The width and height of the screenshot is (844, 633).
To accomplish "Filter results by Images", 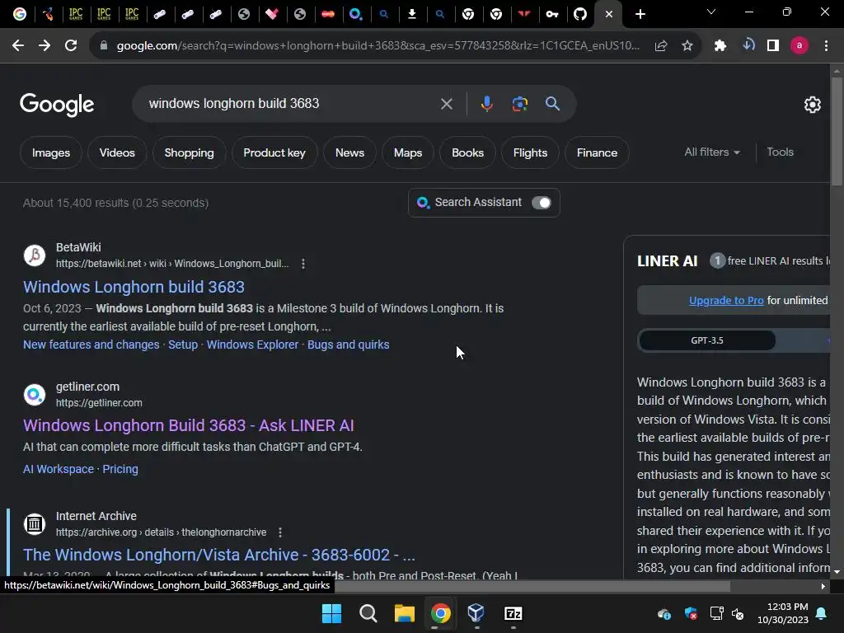I will (x=51, y=152).
